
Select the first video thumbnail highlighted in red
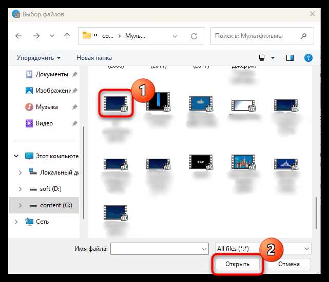pos(115,103)
